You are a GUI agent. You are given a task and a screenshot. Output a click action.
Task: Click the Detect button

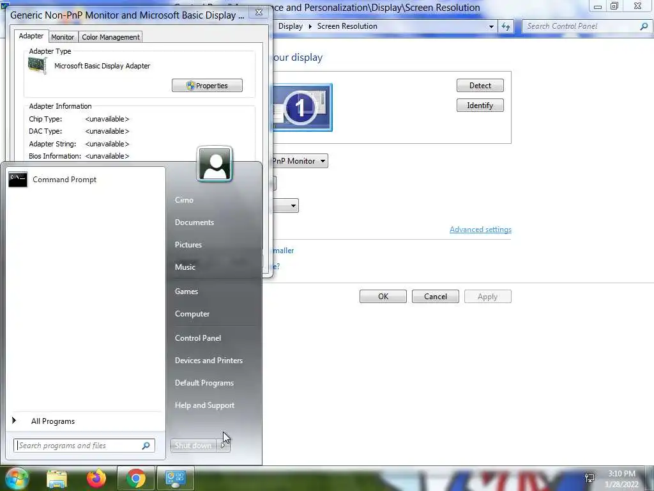pos(480,86)
